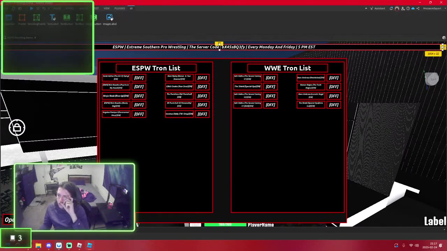Insert an ImageLabel from the UI ribbon

(x=110, y=20)
